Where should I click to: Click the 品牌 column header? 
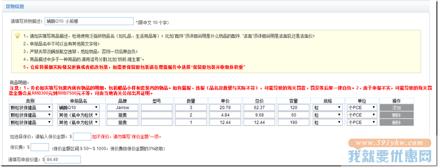tap(123, 101)
